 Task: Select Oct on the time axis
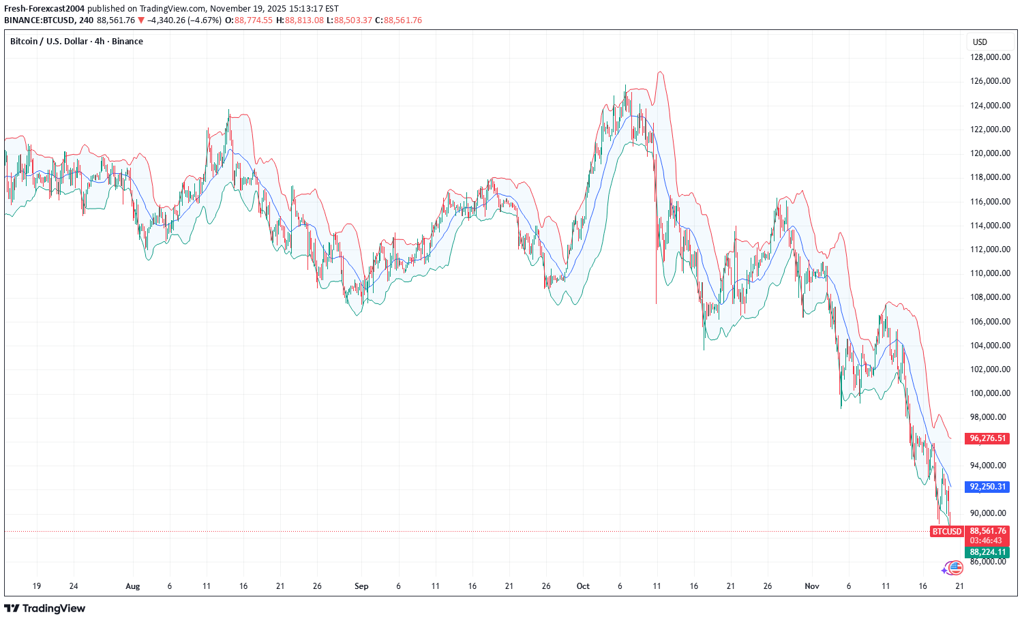point(583,586)
